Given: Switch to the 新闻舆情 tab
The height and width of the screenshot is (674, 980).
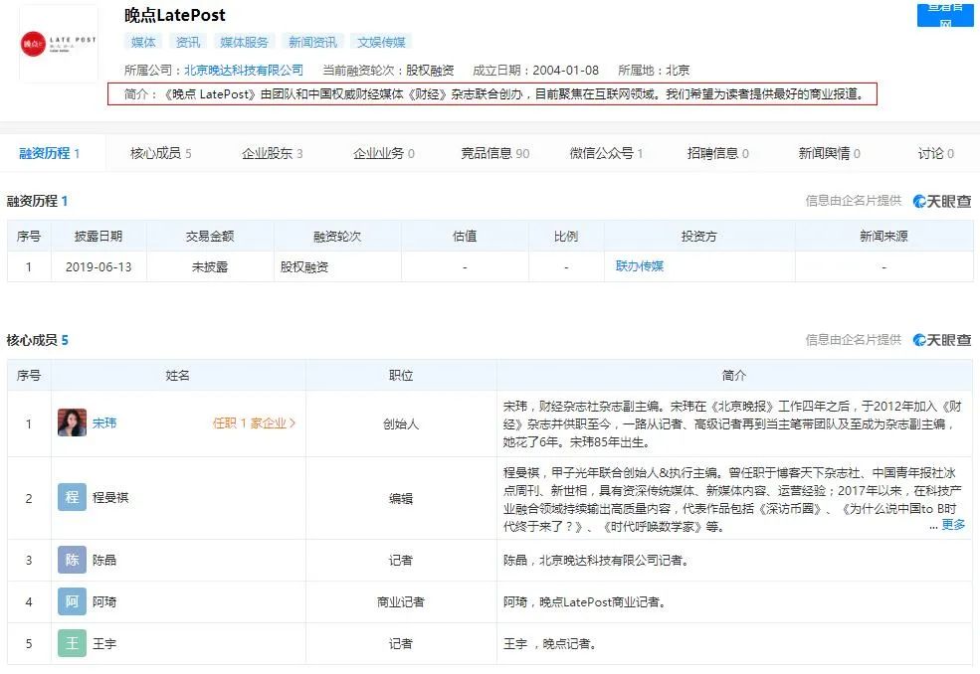Looking at the screenshot, I should click(x=830, y=153).
